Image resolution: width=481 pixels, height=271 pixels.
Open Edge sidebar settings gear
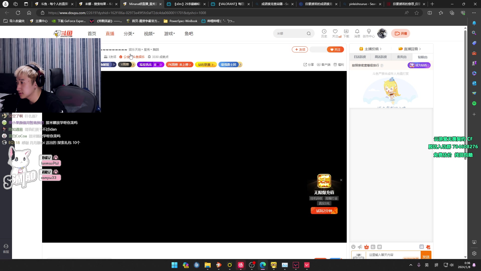(x=474, y=253)
